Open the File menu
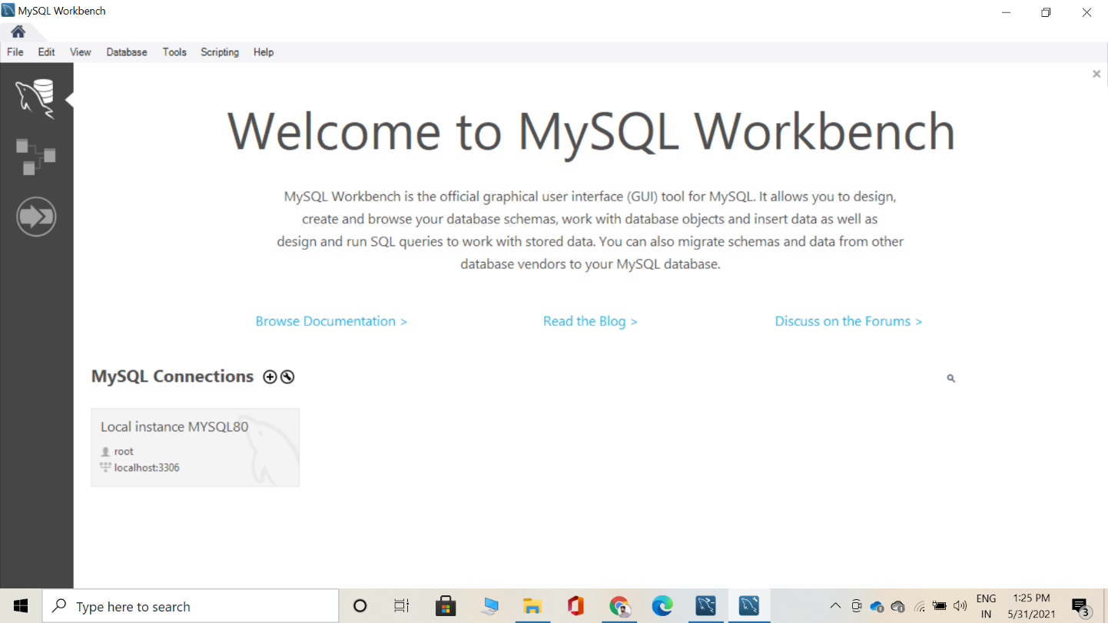Viewport: 1108px width, 623px height. click(15, 52)
